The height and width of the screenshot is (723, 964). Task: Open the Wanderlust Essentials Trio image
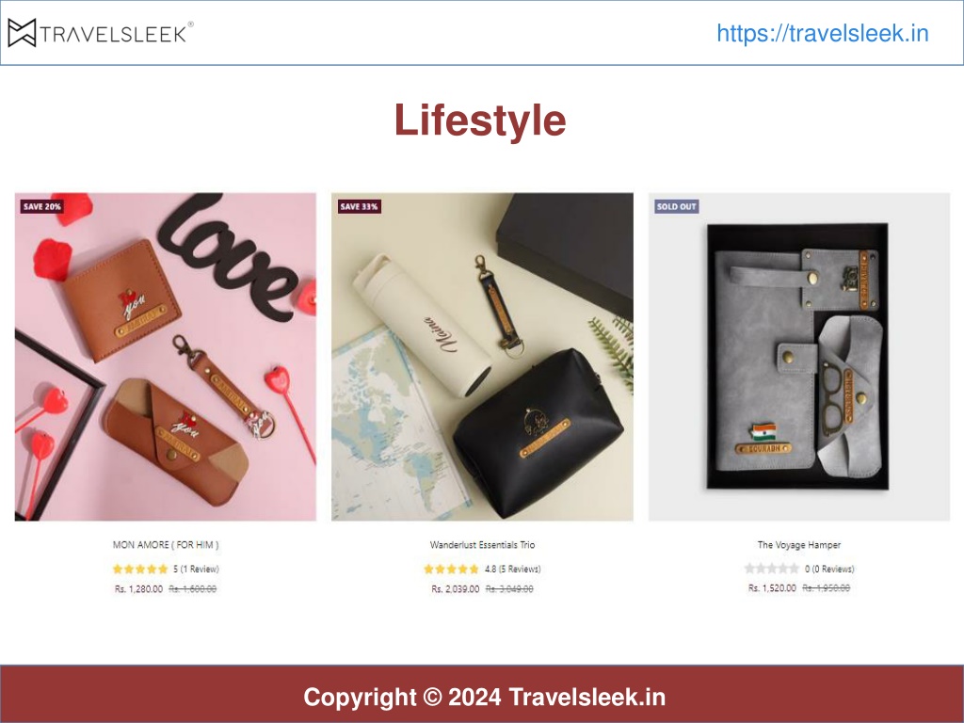(482, 357)
